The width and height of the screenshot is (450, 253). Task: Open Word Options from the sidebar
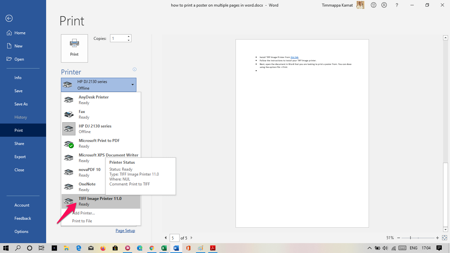(x=21, y=231)
